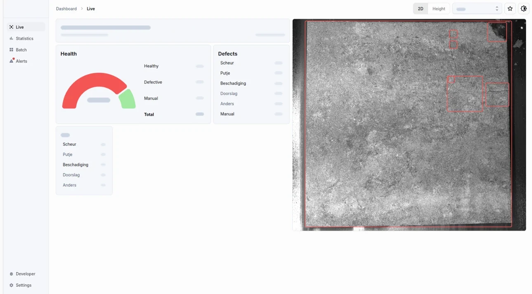Click the Batch grid icon
Screen dimensions: 532x294
(x=11, y=50)
